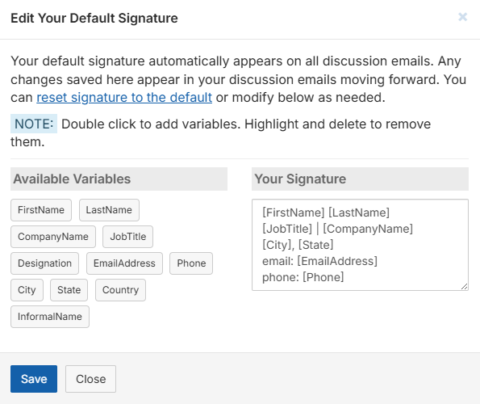Select the FirstName variable button
480x404 pixels.
[x=41, y=210]
